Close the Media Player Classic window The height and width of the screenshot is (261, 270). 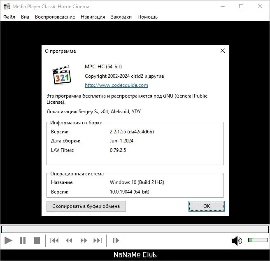pos(260,6)
